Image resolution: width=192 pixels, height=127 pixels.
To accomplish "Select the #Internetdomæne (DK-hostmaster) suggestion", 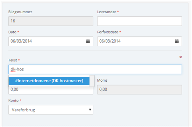I will point(49,81).
